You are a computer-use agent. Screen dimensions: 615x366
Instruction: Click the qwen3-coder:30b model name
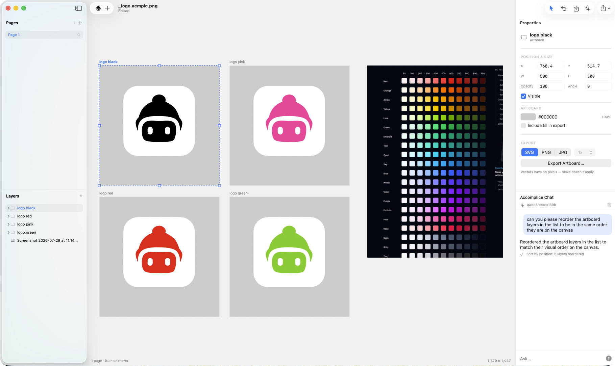click(541, 205)
